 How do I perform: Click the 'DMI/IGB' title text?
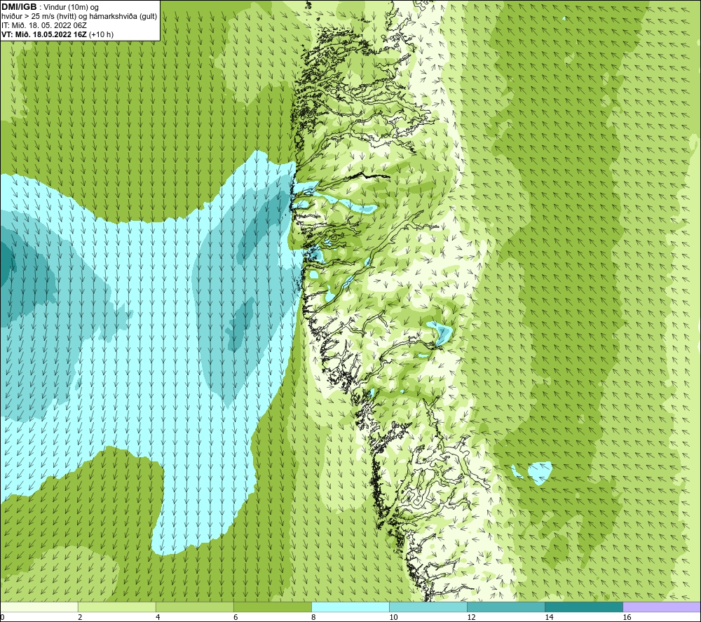pos(19,7)
